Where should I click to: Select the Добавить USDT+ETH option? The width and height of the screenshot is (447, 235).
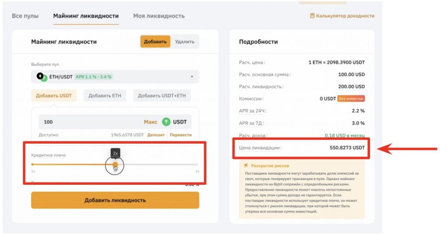click(162, 96)
